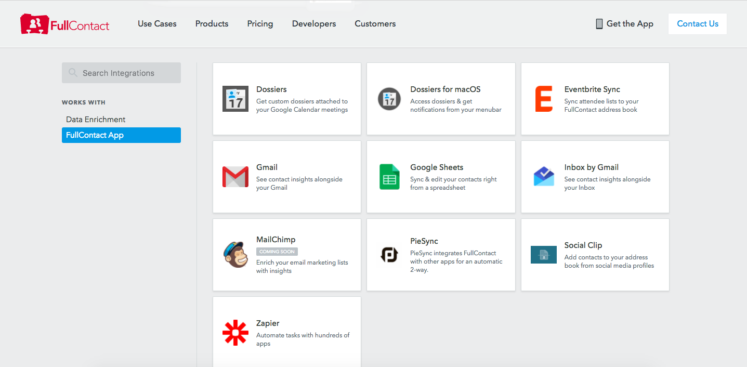Open the Zapier integration title
This screenshot has width=747, height=367.
(x=268, y=323)
